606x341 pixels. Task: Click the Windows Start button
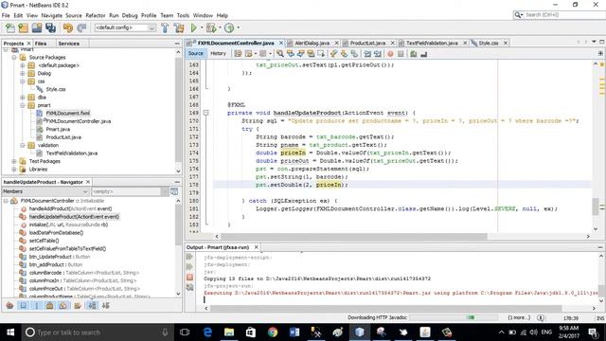[10, 332]
